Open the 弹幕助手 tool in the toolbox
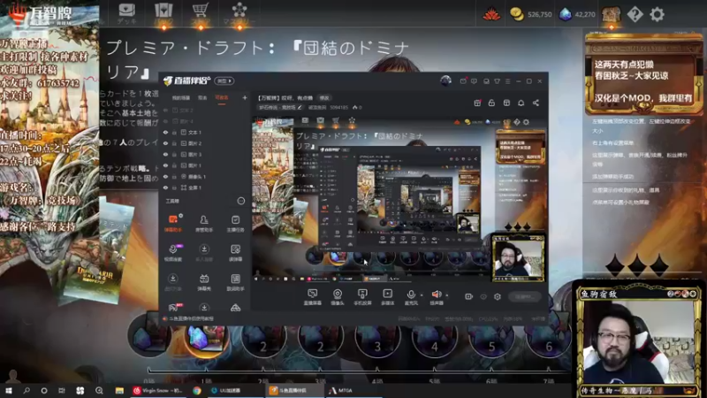 pos(173,223)
